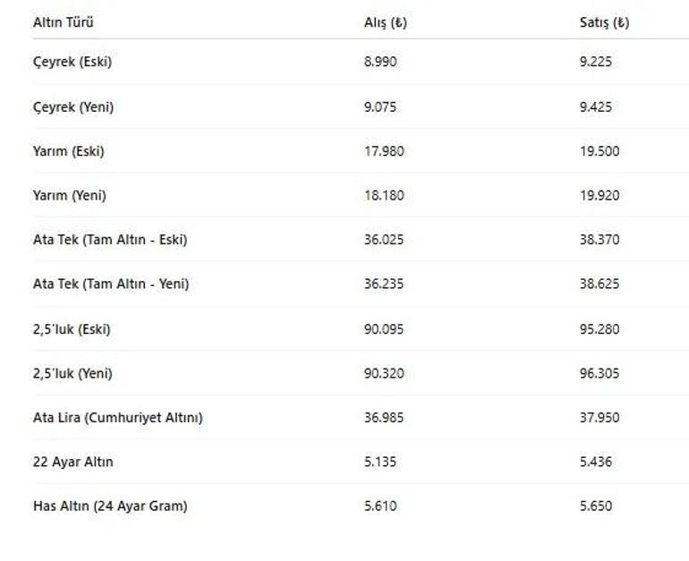Click Ata Tek (Tam Altın - Eski)
The height and width of the screenshot is (561, 689).
pyautogui.click(x=110, y=240)
